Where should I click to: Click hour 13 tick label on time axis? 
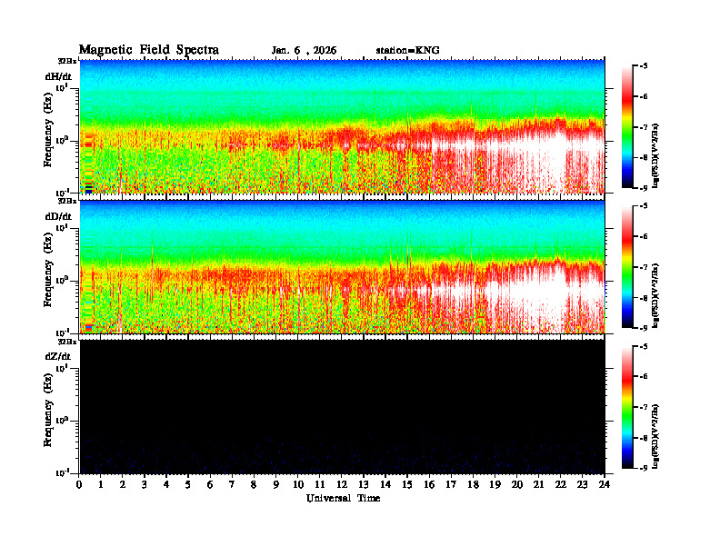pos(364,484)
